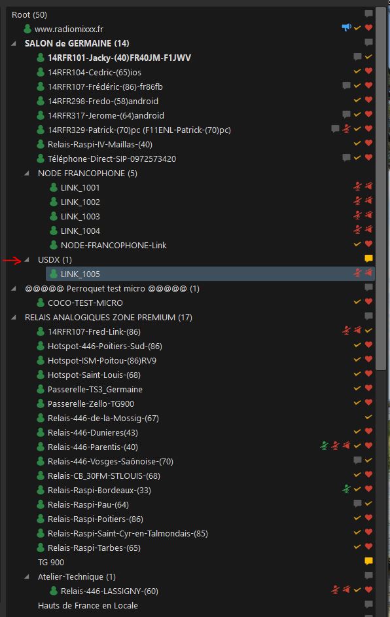Click the blue priority speaker icon for www.radiomixxx.fr
This screenshot has width=390, height=617.
(346, 28)
